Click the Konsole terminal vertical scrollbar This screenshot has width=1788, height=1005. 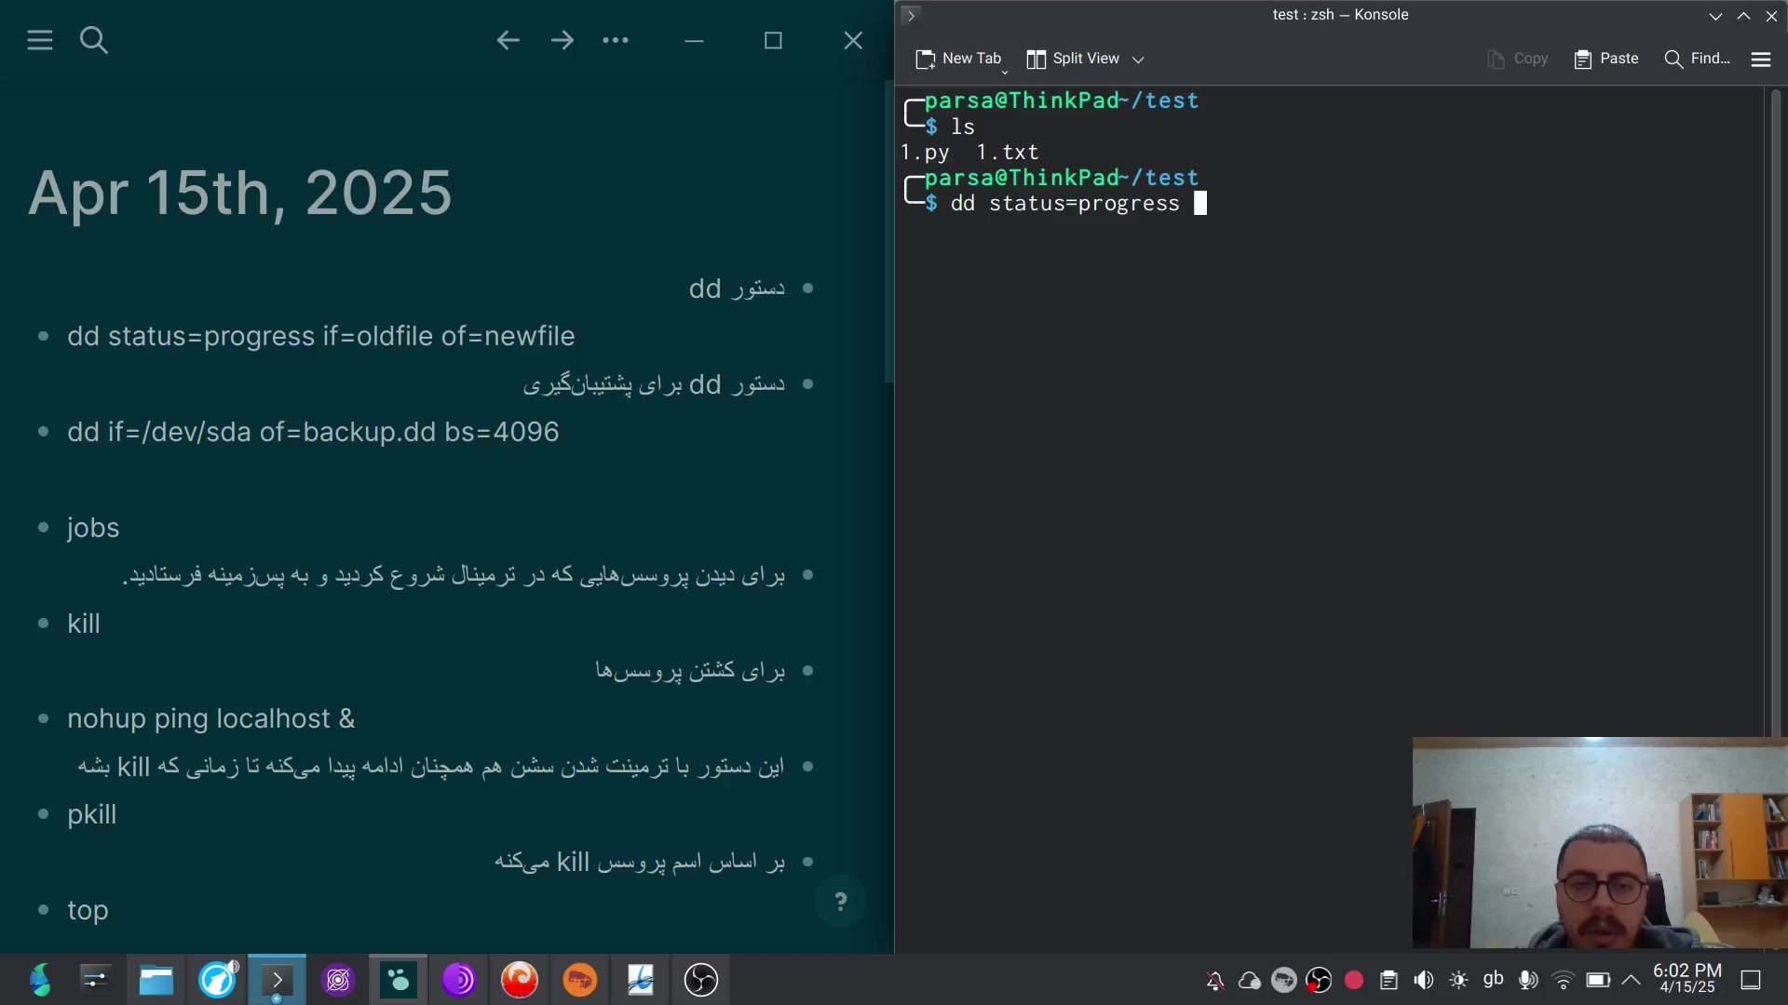pos(1775,409)
